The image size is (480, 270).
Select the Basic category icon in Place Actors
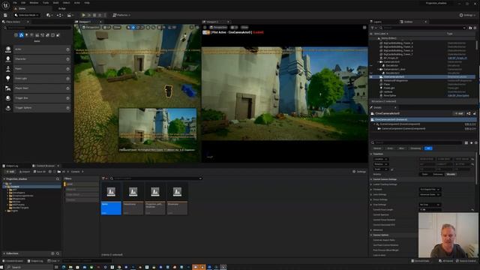pos(21,35)
